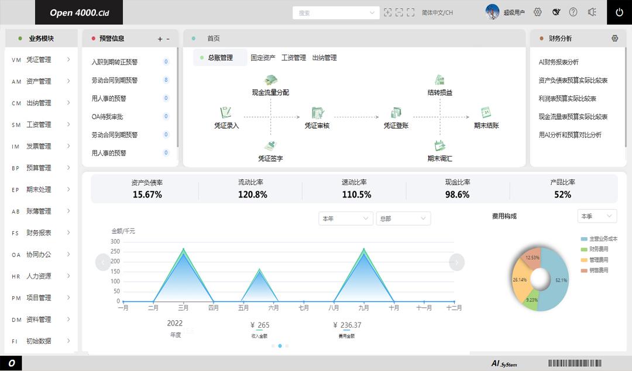This screenshot has height=371, width=632.
Task: Expand the 资产管理 sidebar module
Action: pyautogui.click(x=41, y=81)
